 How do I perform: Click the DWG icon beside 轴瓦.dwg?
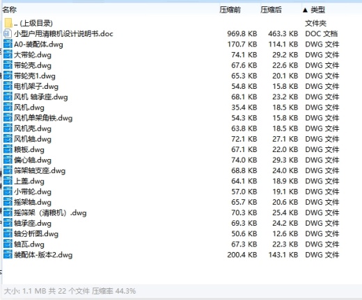tap(8, 244)
